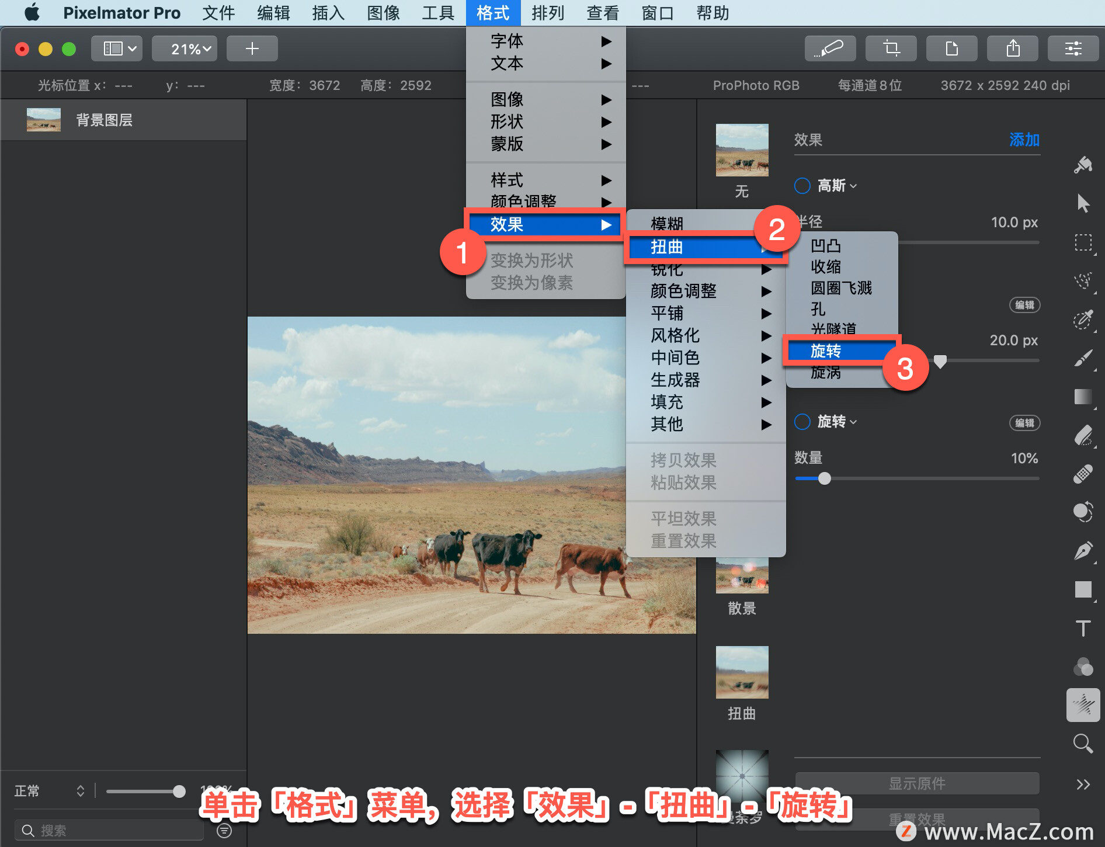Image resolution: width=1105 pixels, height=847 pixels.
Task: Select the Arrange arrow tool
Action: pyautogui.click(x=1083, y=203)
